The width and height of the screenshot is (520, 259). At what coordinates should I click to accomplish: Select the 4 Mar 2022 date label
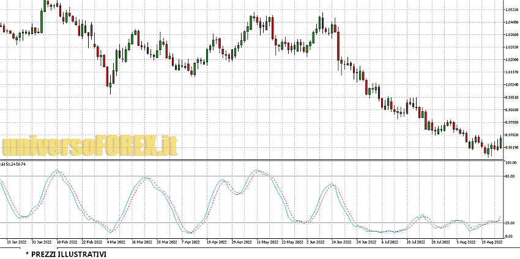tap(116, 242)
